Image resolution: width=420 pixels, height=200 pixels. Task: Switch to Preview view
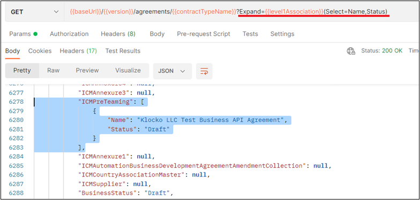87,71
